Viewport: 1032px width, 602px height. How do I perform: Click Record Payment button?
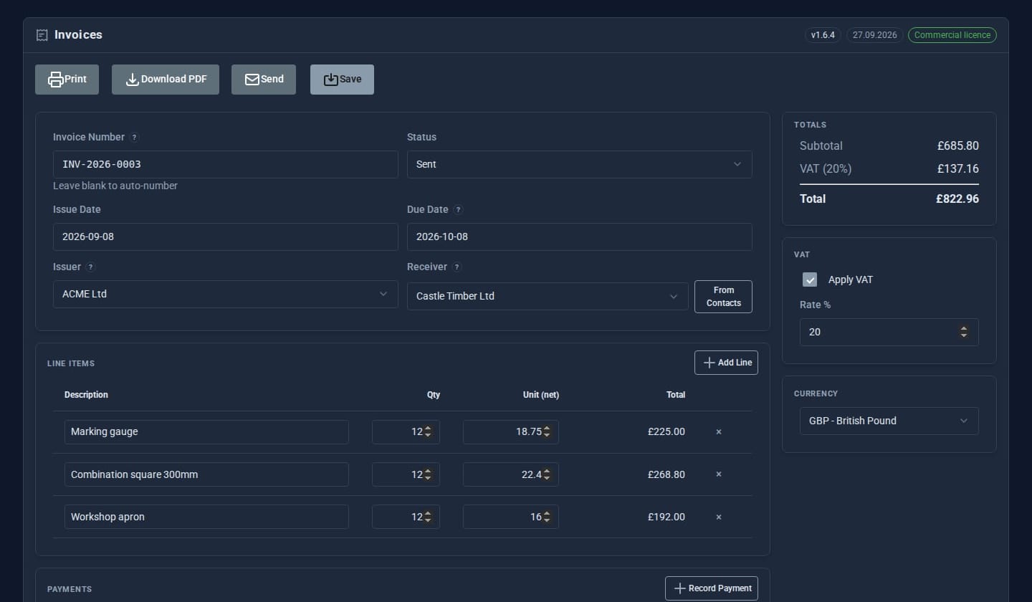(x=712, y=588)
